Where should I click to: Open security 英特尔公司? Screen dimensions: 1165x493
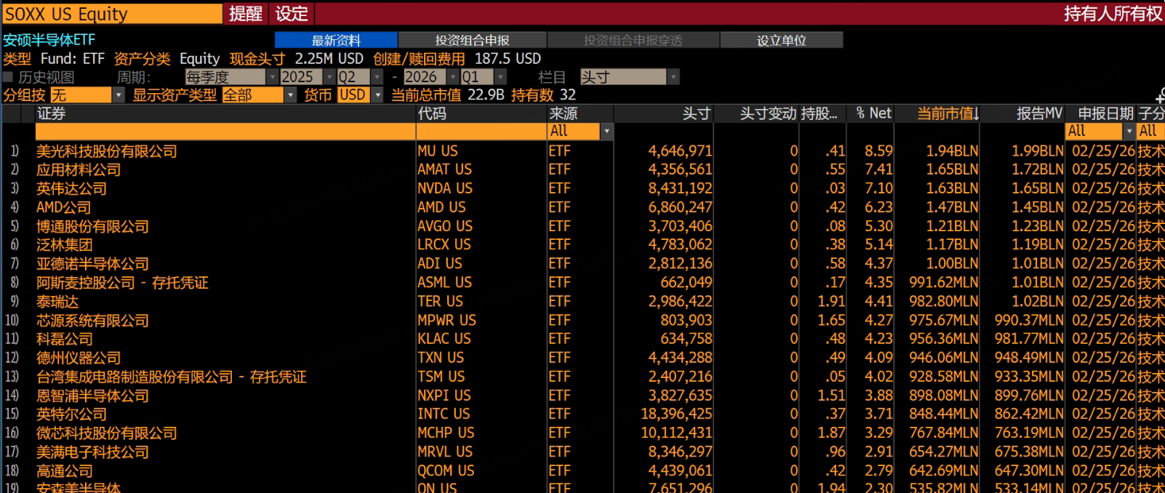(71, 414)
